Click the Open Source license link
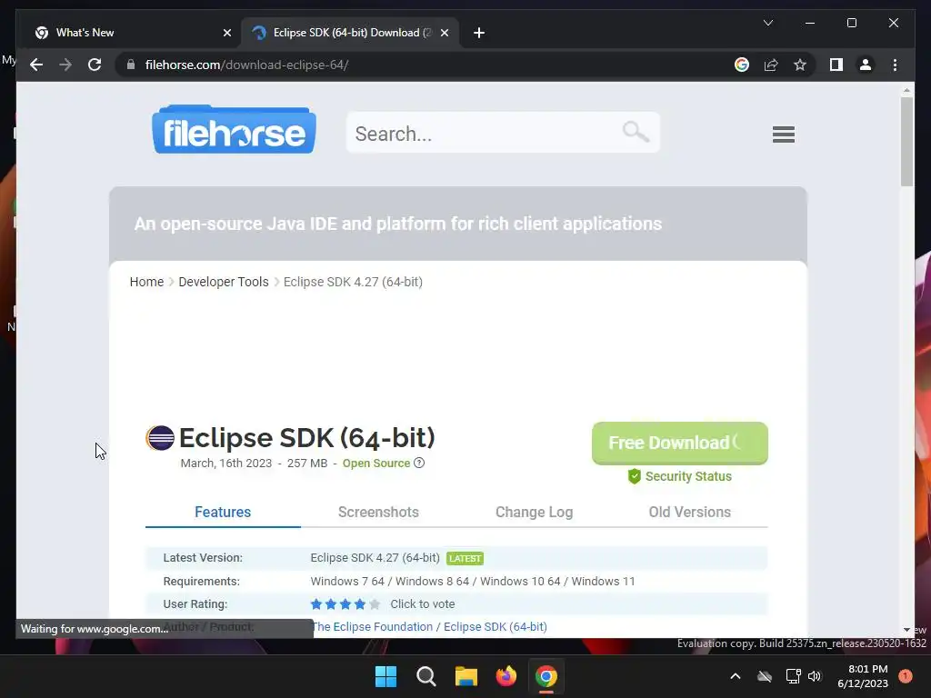The height and width of the screenshot is (698, 931). [375, 463]
